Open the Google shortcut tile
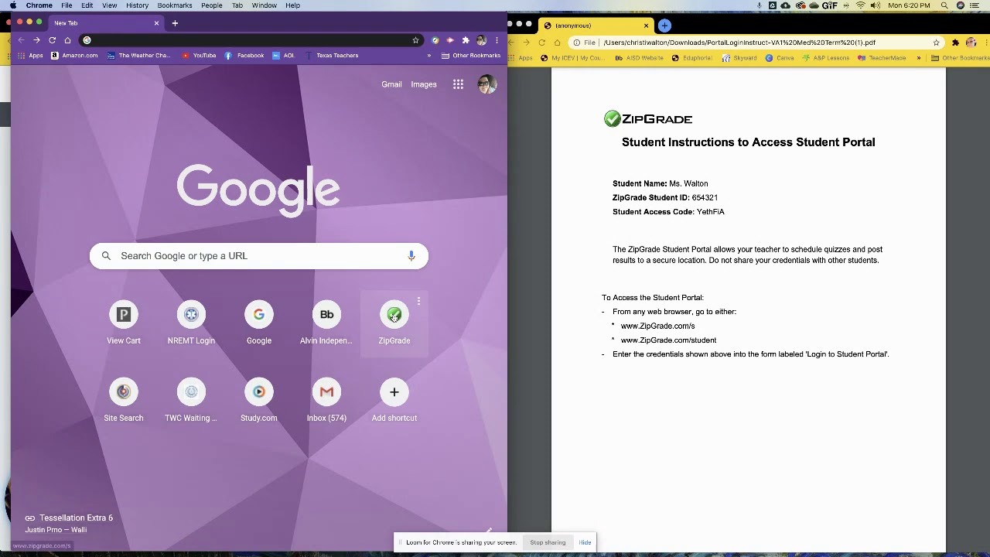This screenshot has height=557, width=990. (x=259, y=323)
